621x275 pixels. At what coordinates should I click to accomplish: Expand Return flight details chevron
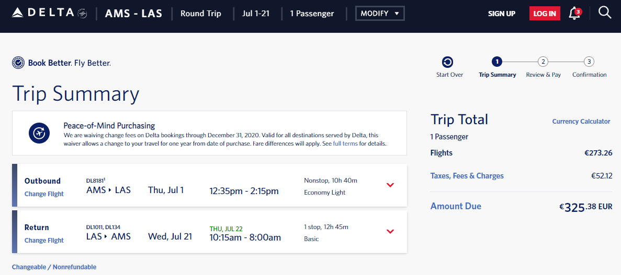390,232
